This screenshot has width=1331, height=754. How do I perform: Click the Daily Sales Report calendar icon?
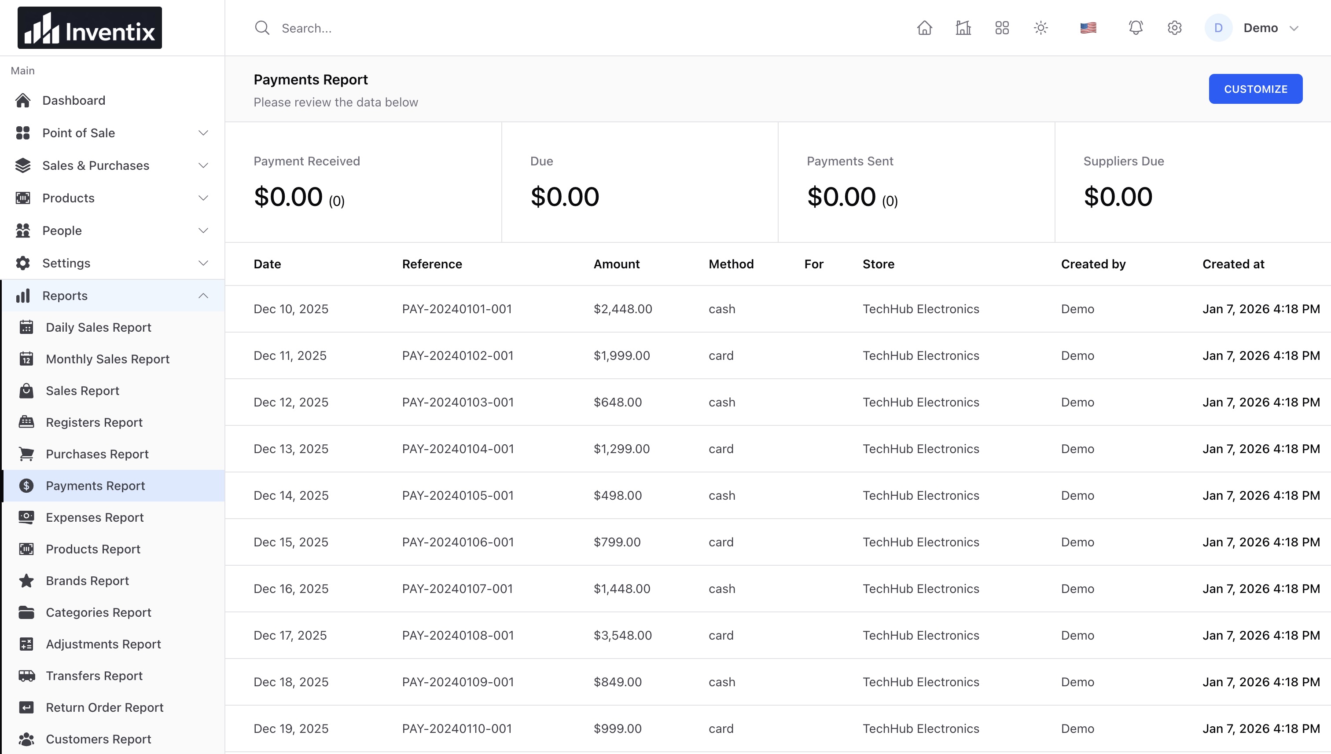(26, 327)
